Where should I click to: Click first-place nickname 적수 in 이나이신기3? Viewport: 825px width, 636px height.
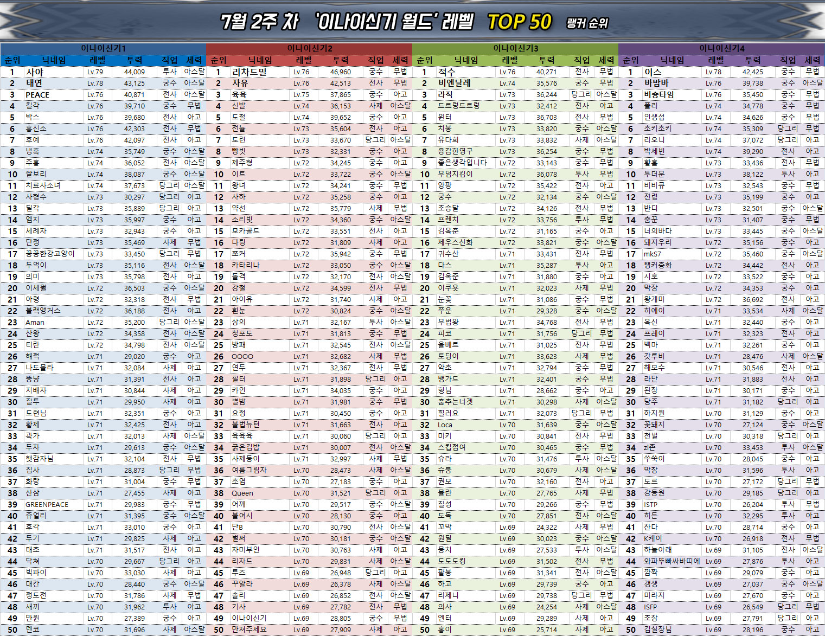click(446, 72)
